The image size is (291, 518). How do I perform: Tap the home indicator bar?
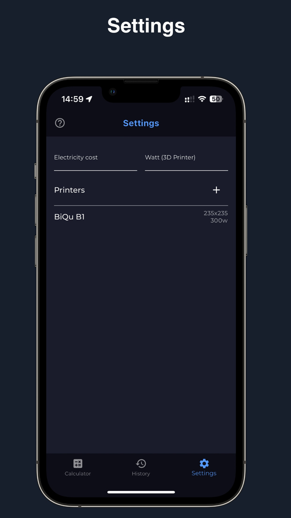[141, 492]
